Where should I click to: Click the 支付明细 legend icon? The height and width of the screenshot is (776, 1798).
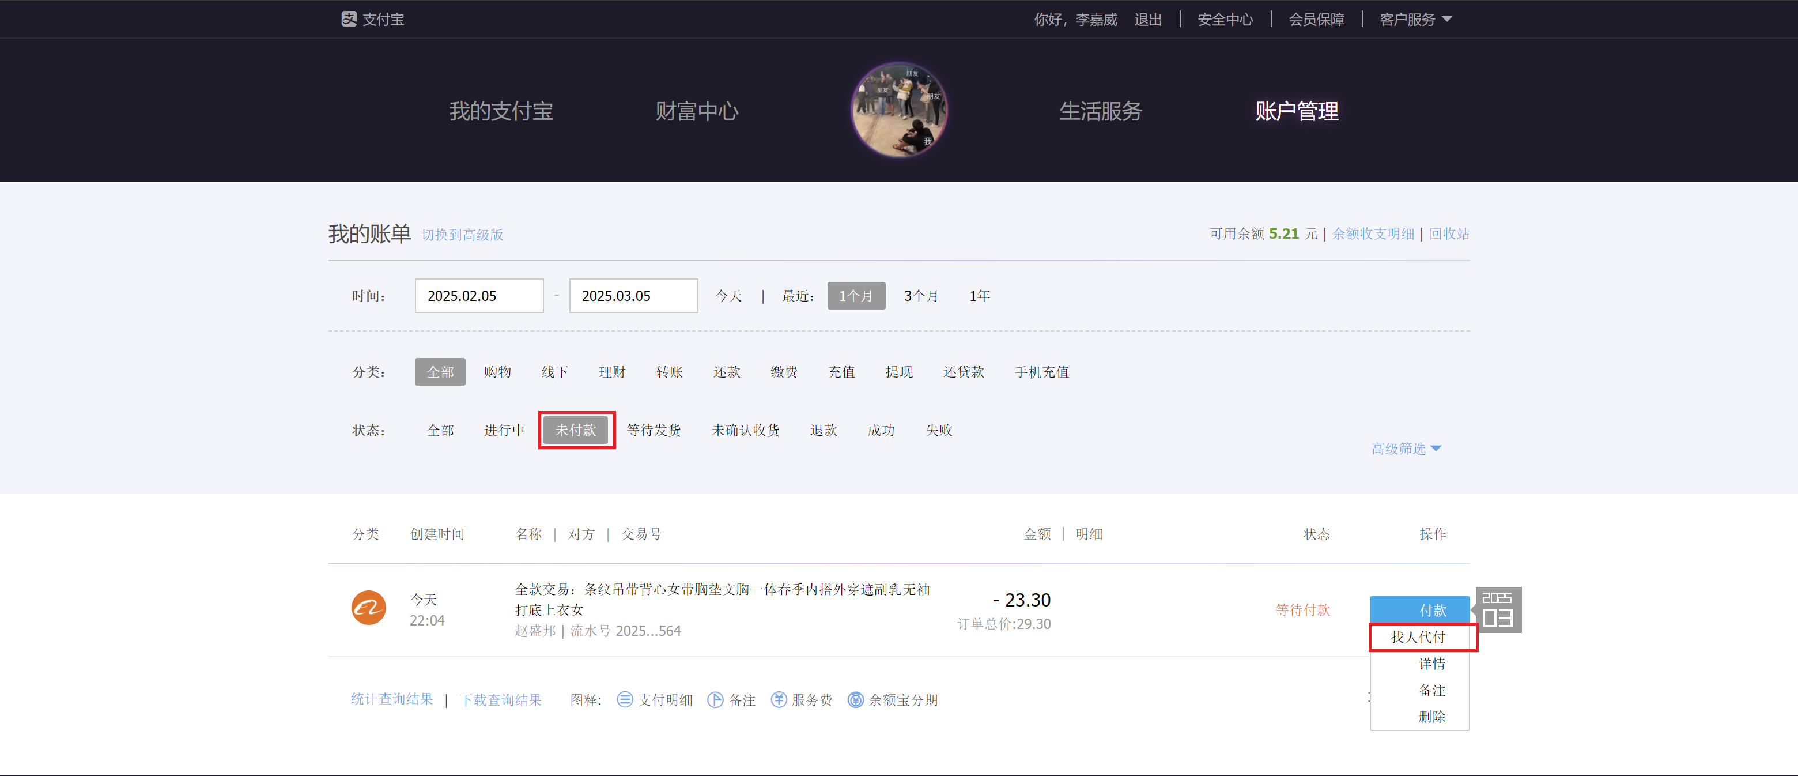coord(625,699)
